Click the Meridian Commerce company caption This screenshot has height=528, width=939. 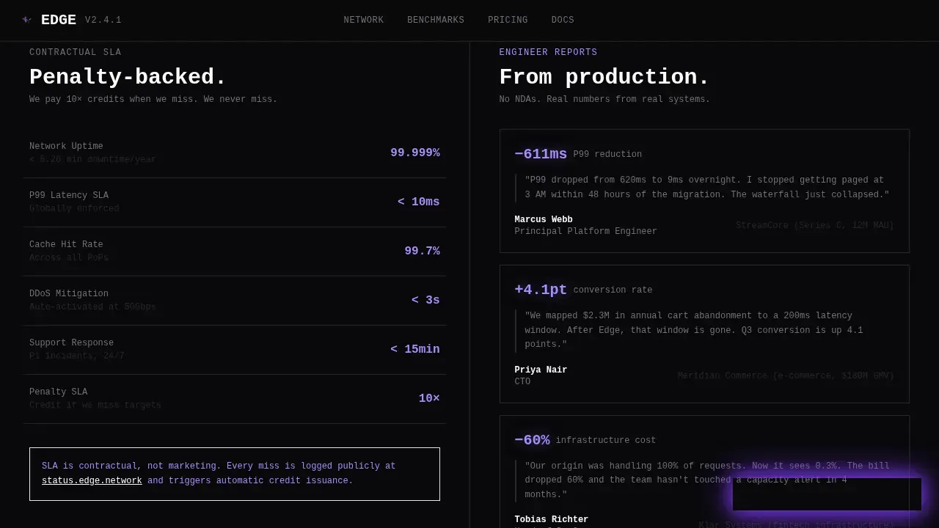click(x=786, y=375)
